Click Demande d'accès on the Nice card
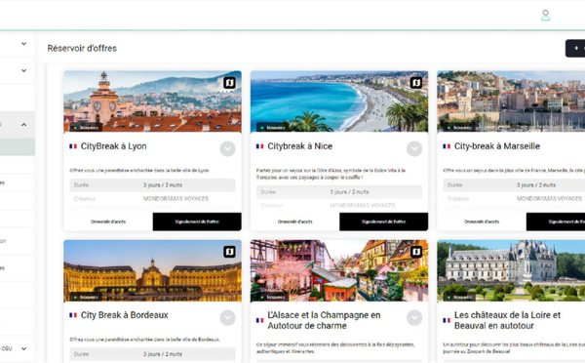Viewport: 585px width, 363px height. point(294,222)
